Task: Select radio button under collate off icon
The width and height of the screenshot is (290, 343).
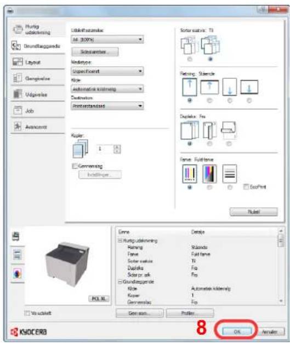Action: coord(190,59)
